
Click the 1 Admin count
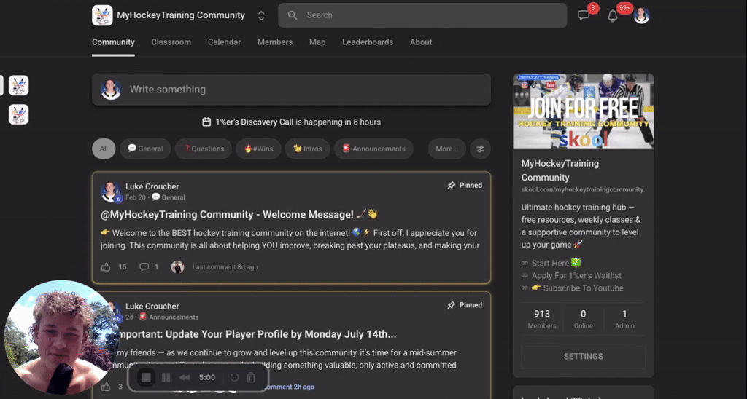tap(624, 319)
